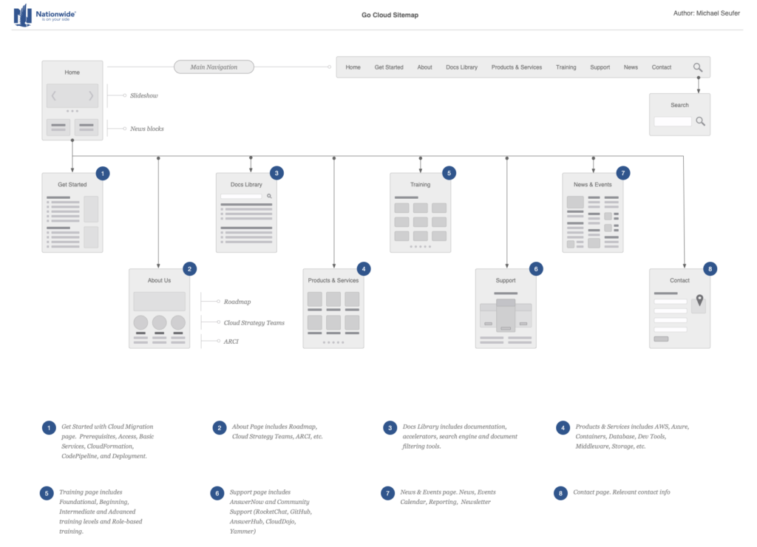Select Contact in the navigation bar
757x547 pixels.
662,67
